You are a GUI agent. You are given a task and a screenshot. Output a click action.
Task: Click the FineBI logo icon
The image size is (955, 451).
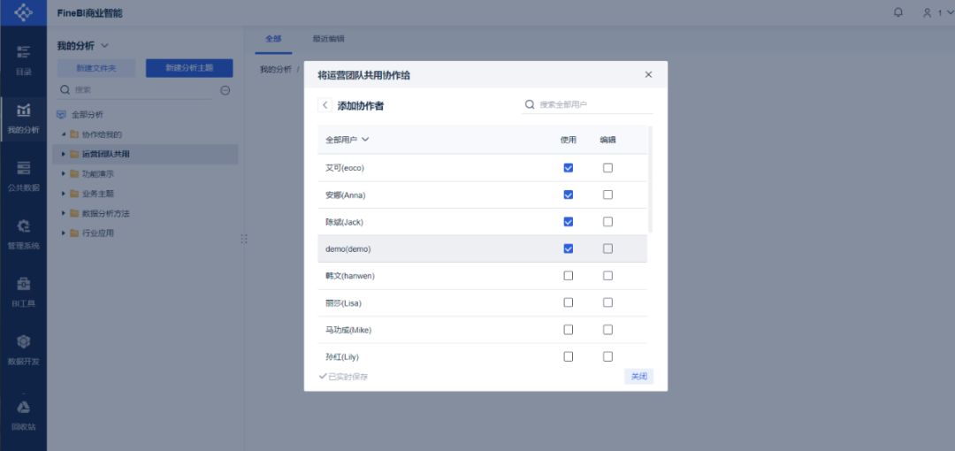point(23,12)
